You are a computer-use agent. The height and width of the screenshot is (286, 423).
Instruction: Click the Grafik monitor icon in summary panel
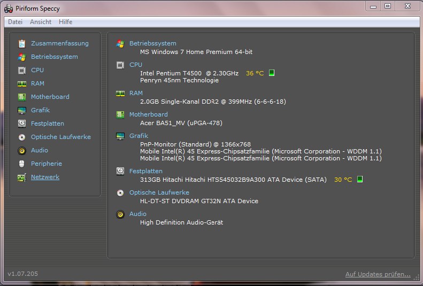tap(120, 136)
